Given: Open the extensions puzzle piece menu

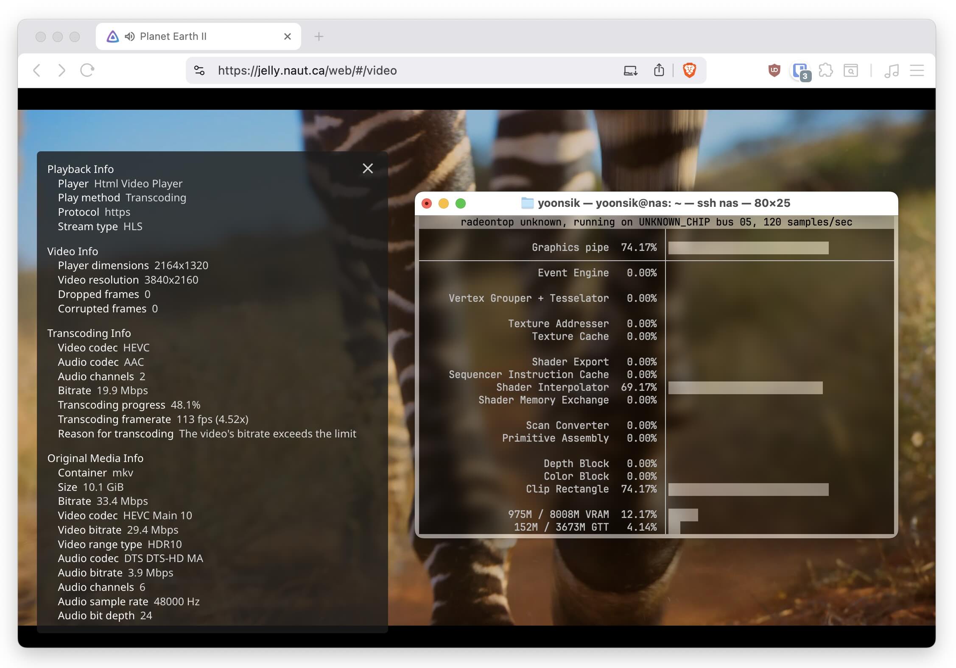Looking at the screenshot, I should (x=825, y=70).
